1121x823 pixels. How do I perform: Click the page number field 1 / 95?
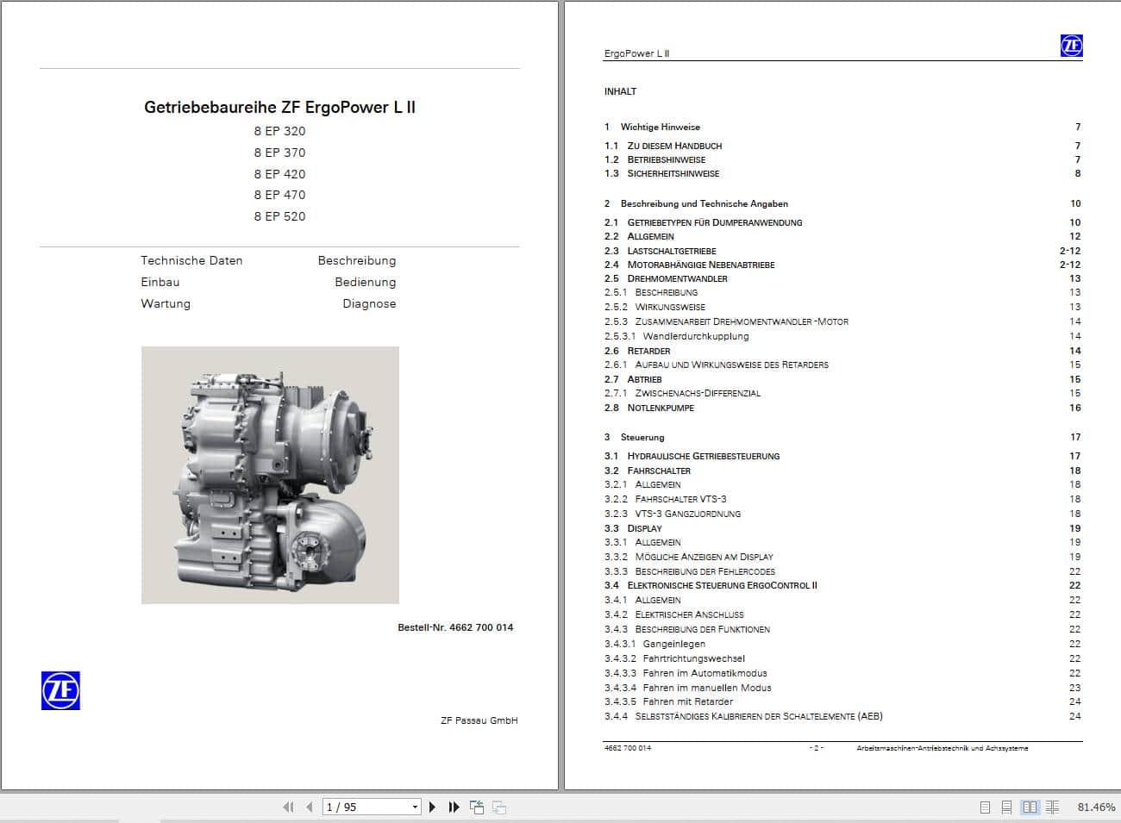pos(366,807)
